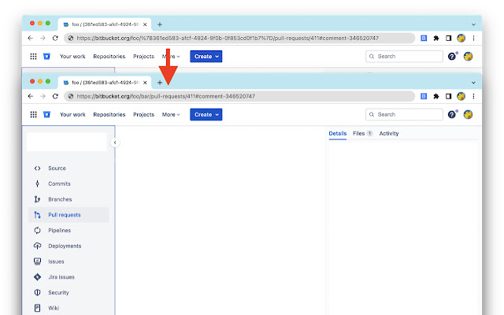Open the profile avatar in the back window navbar
The height and width of the screenshot is (315, 504).
(x=468, y=56)
